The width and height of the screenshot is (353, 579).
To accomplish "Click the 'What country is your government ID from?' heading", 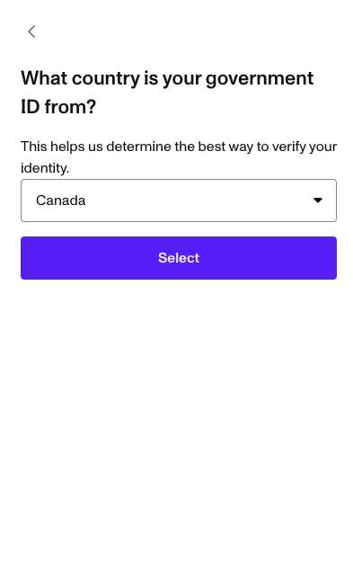I will click(167, 93).
